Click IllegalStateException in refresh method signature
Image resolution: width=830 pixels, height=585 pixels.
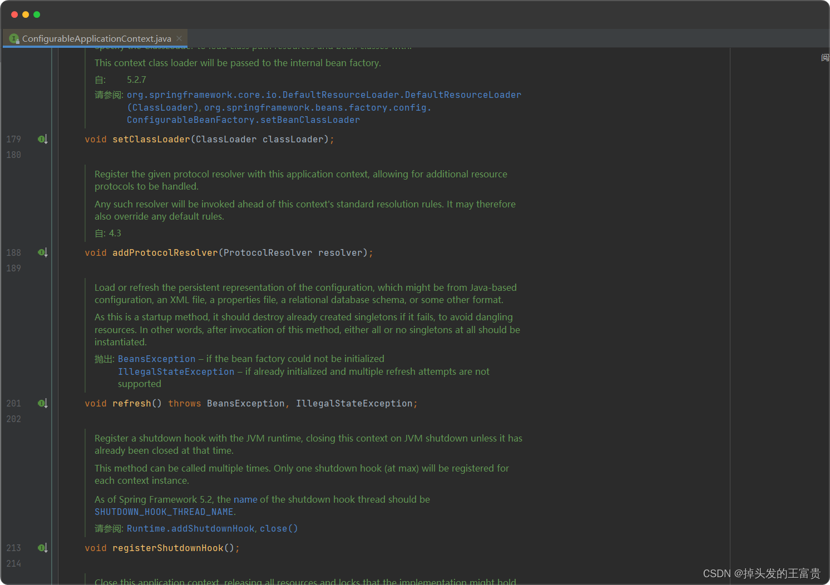(354, 403)
